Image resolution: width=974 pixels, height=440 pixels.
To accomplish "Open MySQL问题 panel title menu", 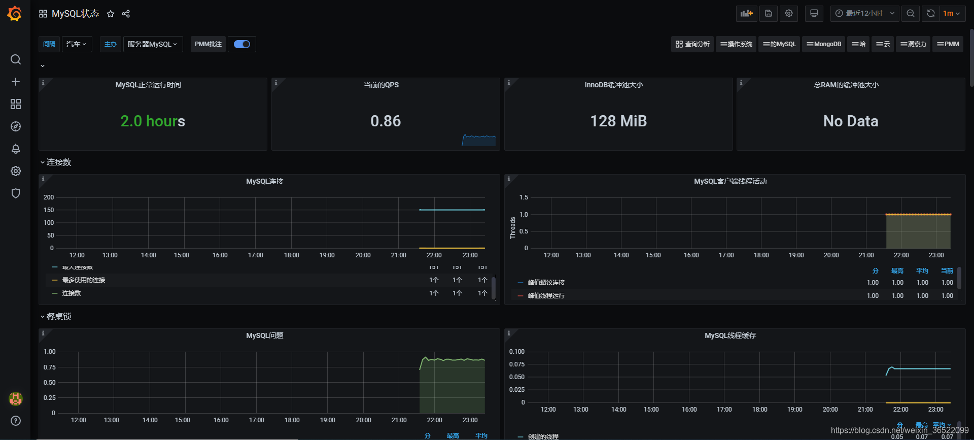I will pyautogui.click(x=265, y=336).
